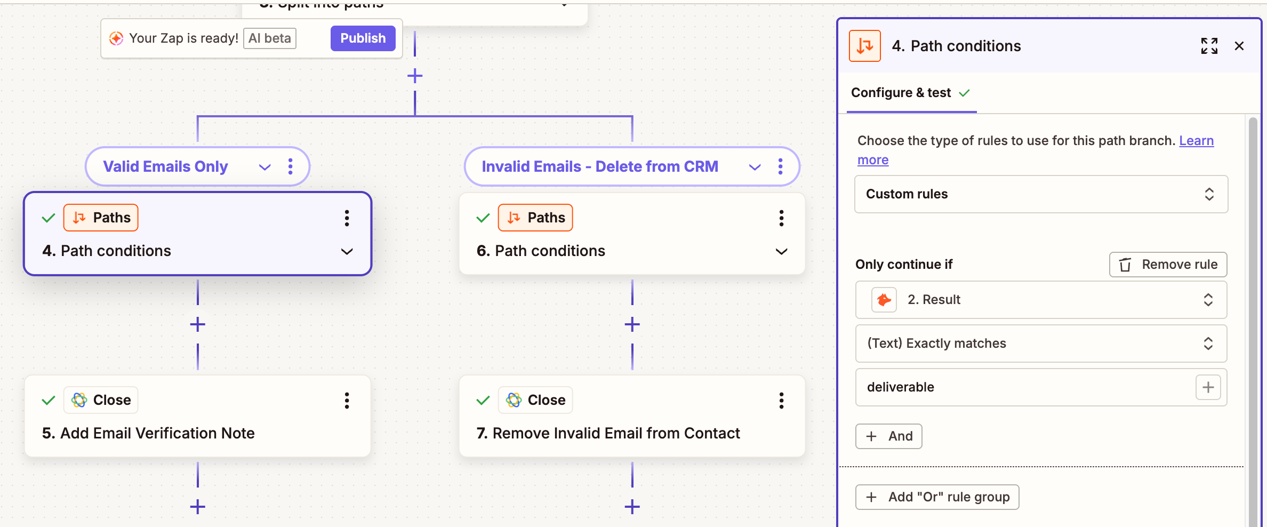Open the (Text) Exactly matches condition dropdown

tap(1041, 344)
